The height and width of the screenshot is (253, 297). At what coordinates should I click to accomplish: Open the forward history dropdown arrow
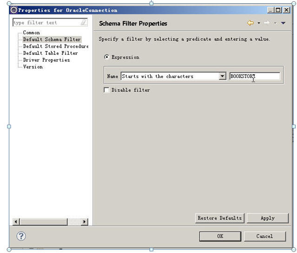pyautogui.click(x=275, y=23)
